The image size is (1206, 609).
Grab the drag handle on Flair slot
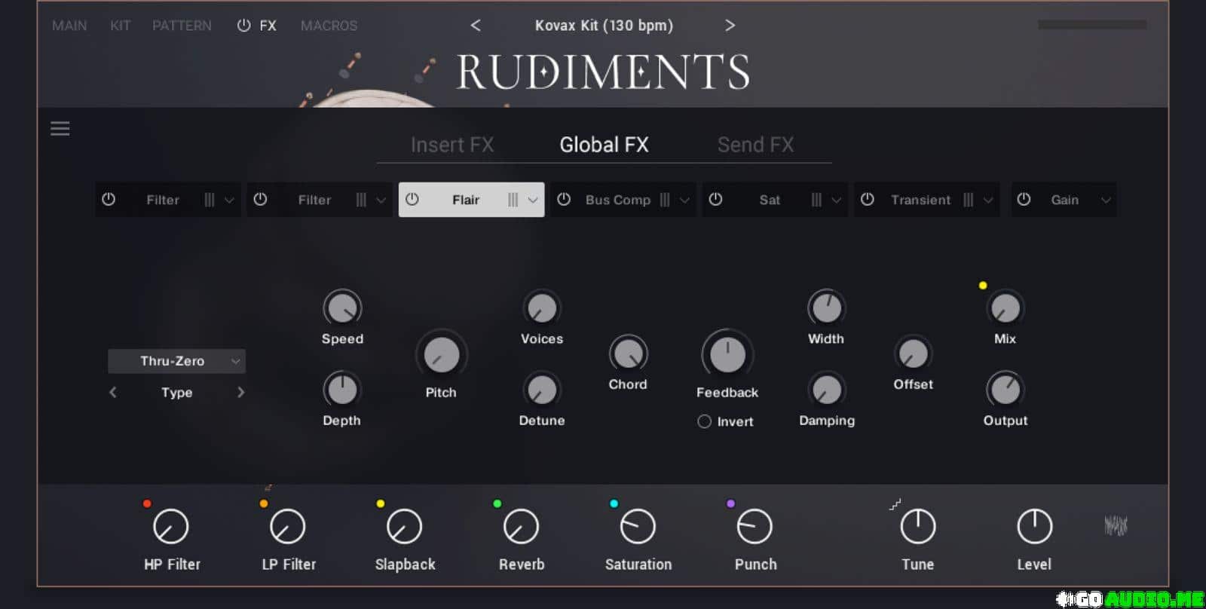point(513,200)
